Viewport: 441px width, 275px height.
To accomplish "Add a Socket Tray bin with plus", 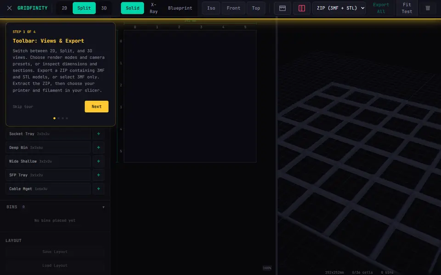I will click(98, 134).
